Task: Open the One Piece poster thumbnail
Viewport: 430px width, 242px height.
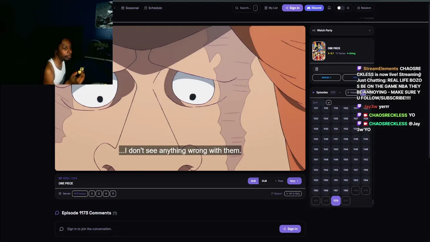Action: click(x=318, y=51)
